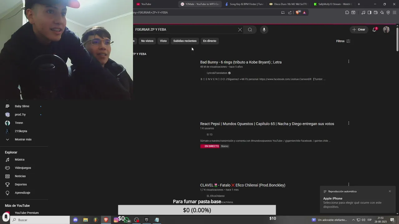This screenshot has width=399, height=224.
Task: Open the YouTube notifications bell
Action: [x=374, y=30]
